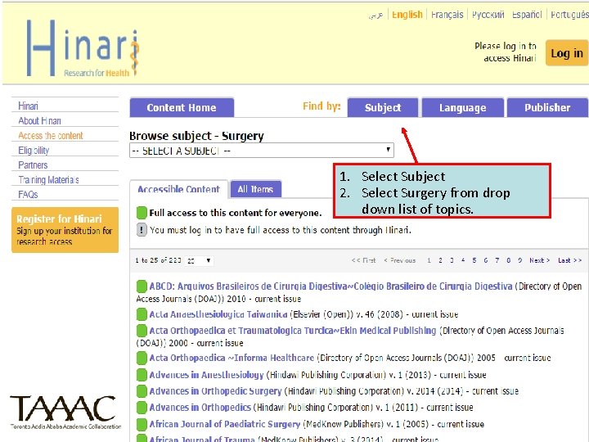Open the Partners sidebar link
Viewport: 589px width, 442px height.
(x=33, y=165)
